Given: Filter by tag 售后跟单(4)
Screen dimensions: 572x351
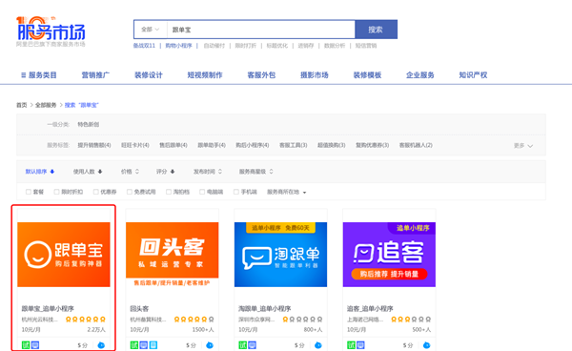Looking at the screenshot, I should pyautogui.click(x=174, y=145).
